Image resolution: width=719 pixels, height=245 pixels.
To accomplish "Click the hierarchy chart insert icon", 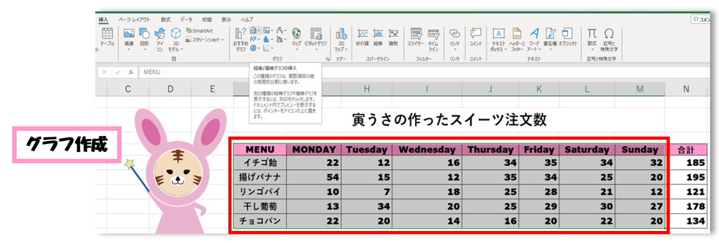I will 266,30.
